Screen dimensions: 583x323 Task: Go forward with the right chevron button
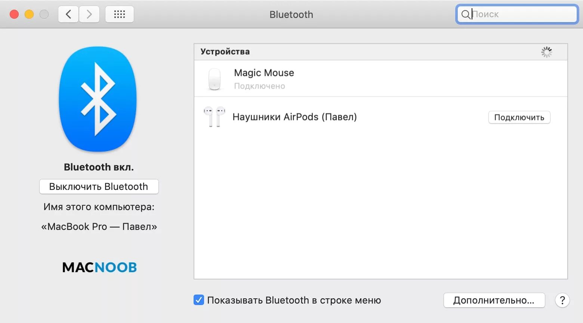[x=89, y=15]
